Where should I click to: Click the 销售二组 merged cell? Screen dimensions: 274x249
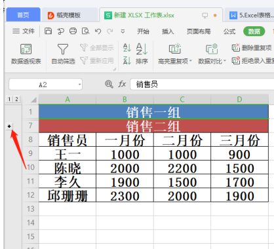153,126
